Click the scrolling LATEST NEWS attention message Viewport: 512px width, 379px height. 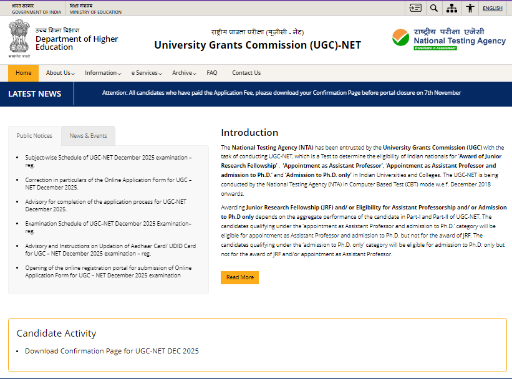pos(281,92)
